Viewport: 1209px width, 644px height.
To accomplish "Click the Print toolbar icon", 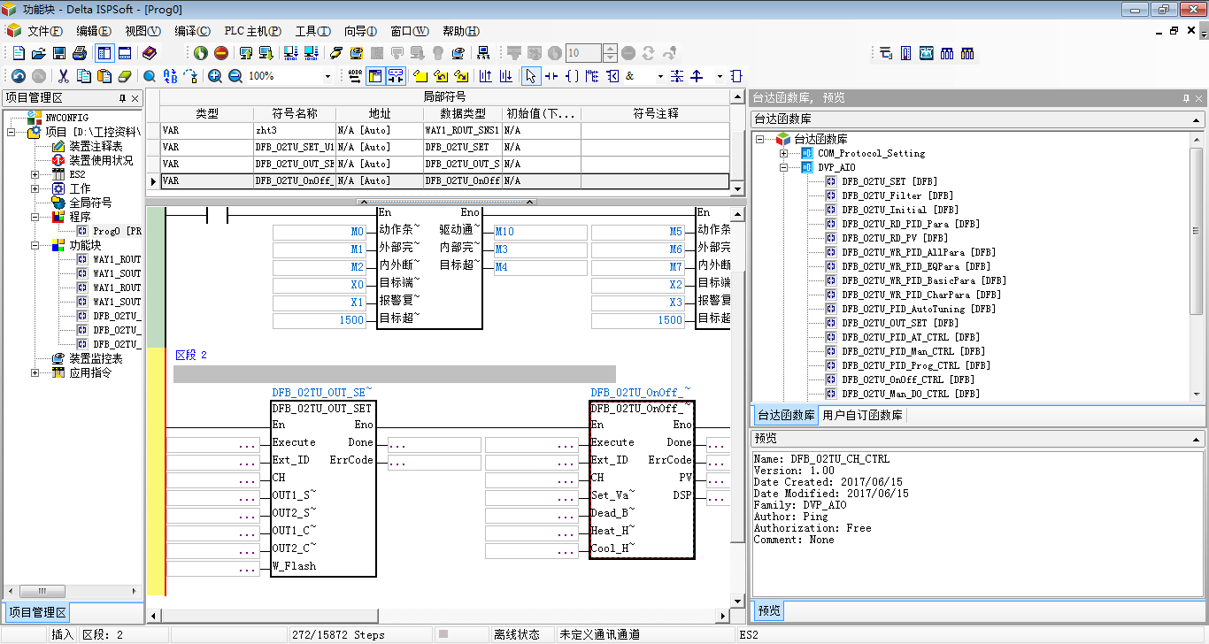I will [x=80, y=53].
